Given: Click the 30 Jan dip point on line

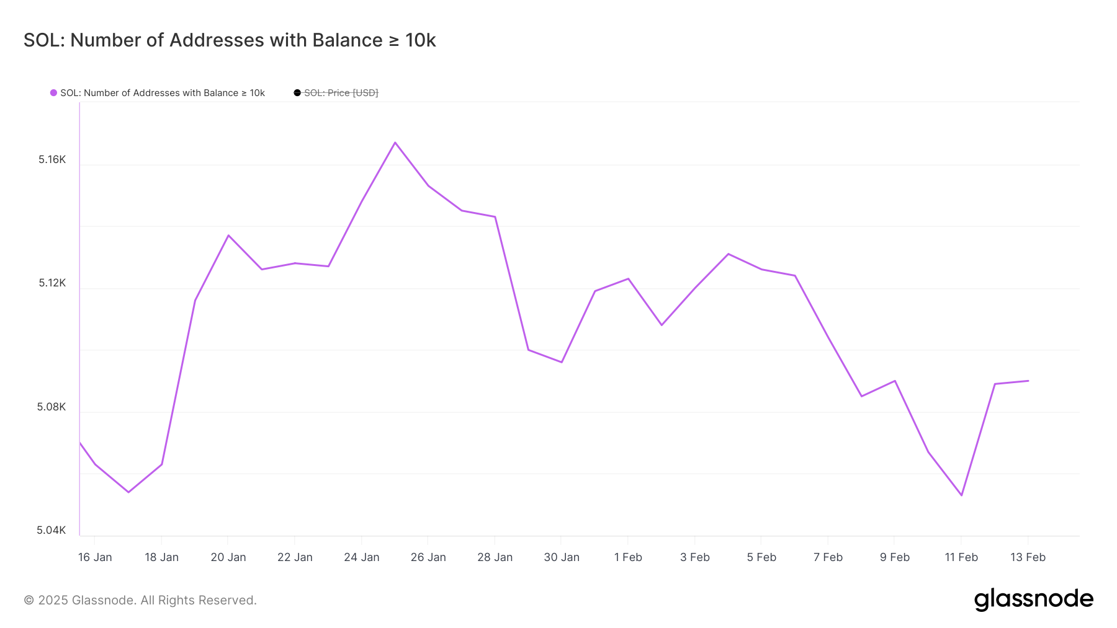Looking at the screenshot, I should pos(562,362).
